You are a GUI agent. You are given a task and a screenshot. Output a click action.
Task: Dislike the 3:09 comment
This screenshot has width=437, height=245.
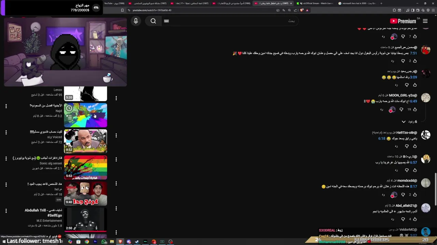pos(407,85)
